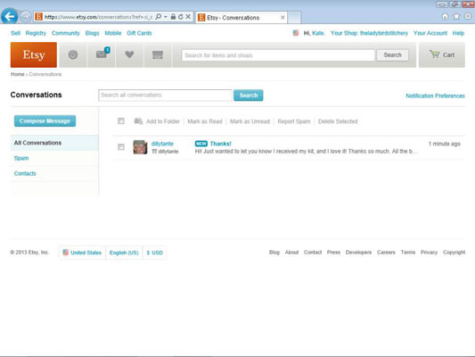Screen dimensions: 475x357
Task: Click Mark as Read
Action: [x=205, y=121]
